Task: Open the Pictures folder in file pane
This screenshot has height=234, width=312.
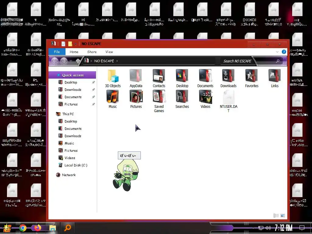Action: coord(136,99)
